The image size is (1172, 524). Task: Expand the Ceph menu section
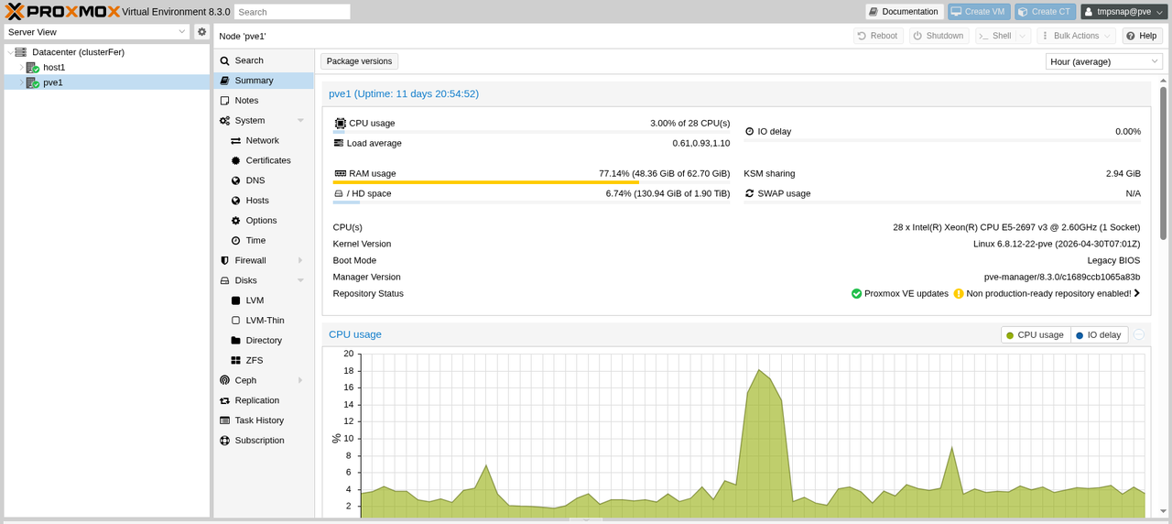300,380
